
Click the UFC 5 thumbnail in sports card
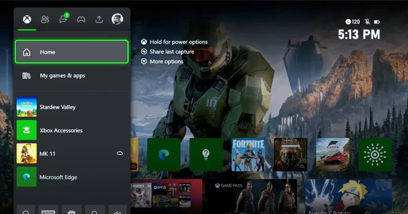tap(165, 189)
